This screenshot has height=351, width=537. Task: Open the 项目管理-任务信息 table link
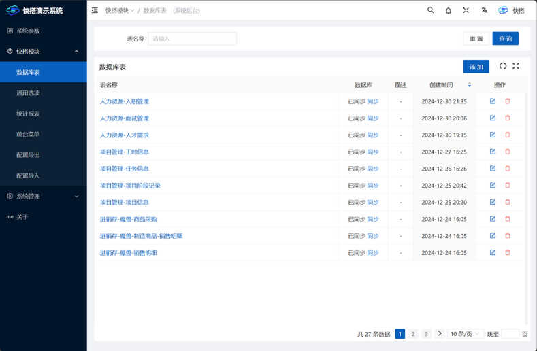125,169
